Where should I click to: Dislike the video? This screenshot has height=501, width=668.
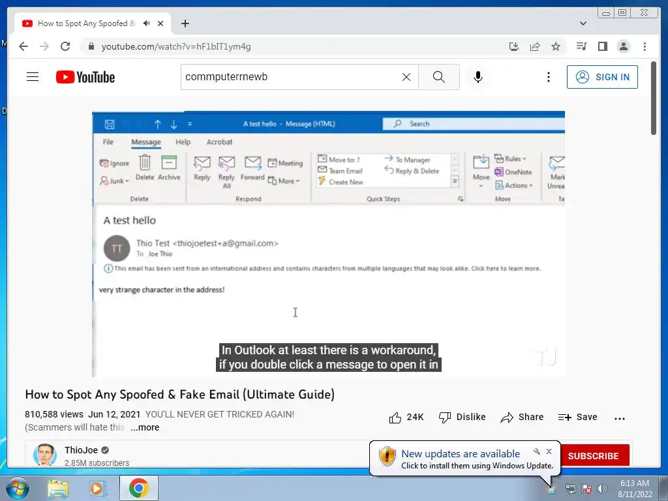(463, 417)
